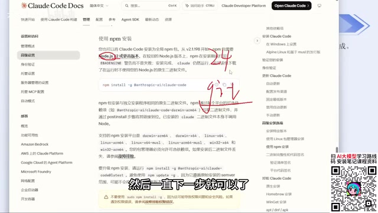Jump to 安装特定版本 in contents
Image resolution: width=378 pixels, height=213 pixels.
pos(276,131)
